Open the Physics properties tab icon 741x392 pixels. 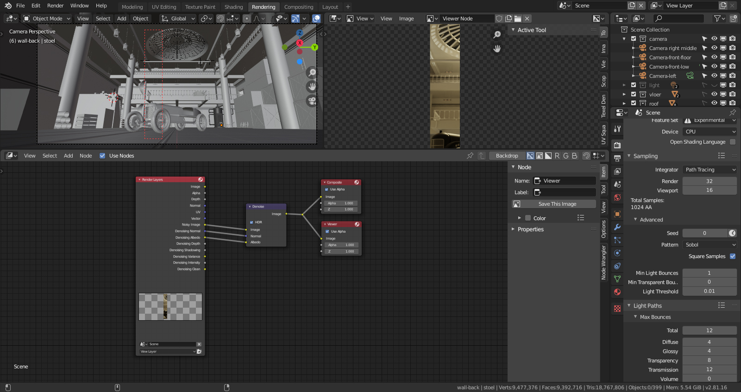[x=617, y=253]
